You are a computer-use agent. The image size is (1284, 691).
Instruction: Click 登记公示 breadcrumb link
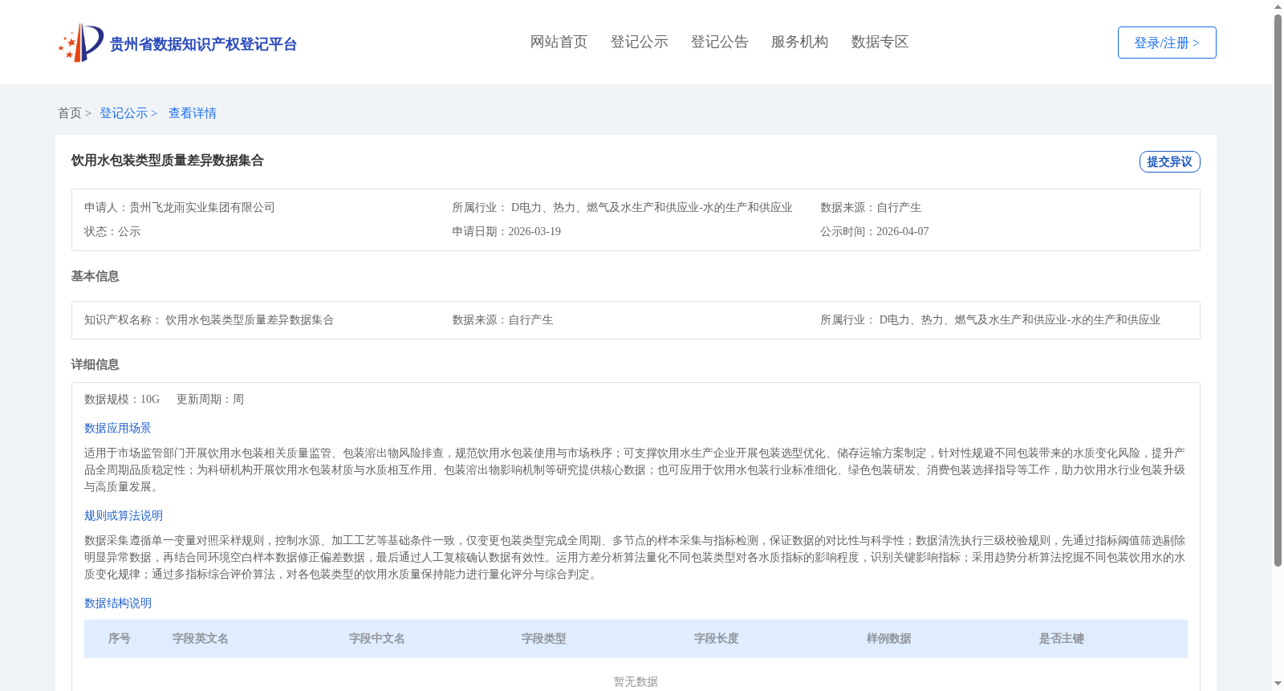(x=124, y=113)
